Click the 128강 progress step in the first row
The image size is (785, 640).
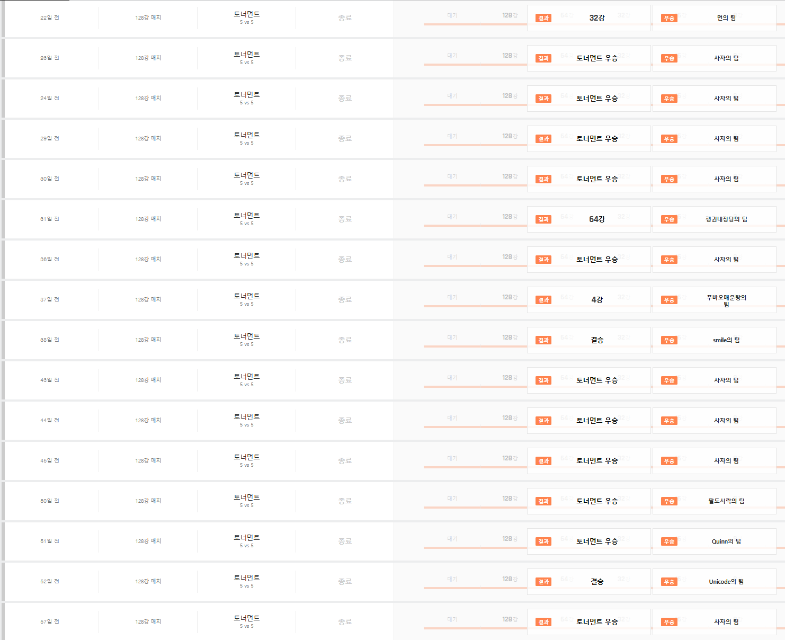510,16
